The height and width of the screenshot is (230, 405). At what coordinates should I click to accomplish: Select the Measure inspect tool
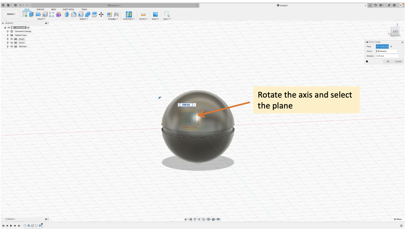tap(143, 14)
